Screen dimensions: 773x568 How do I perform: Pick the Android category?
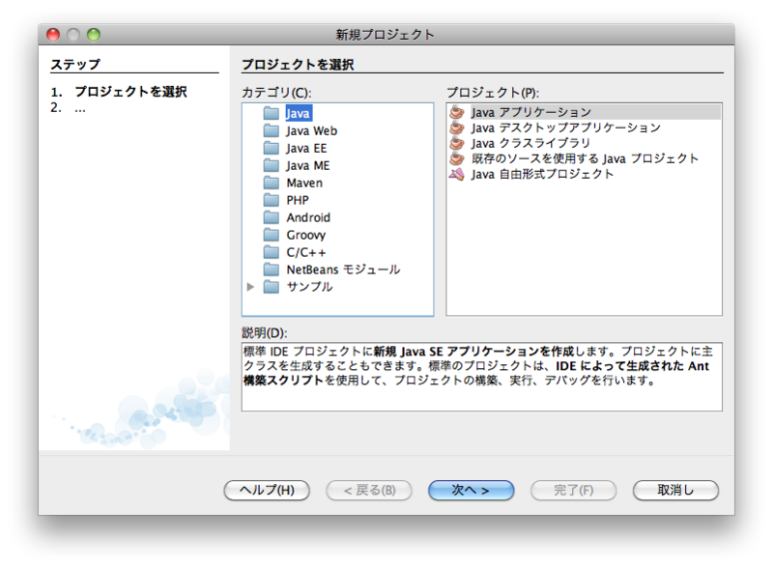click(308, 217)
